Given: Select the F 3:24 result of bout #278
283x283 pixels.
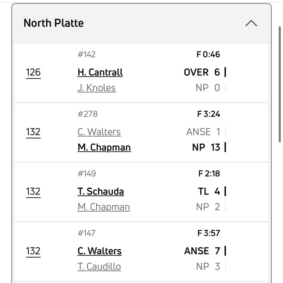Looking at the screenshot, I should point(209,114).
